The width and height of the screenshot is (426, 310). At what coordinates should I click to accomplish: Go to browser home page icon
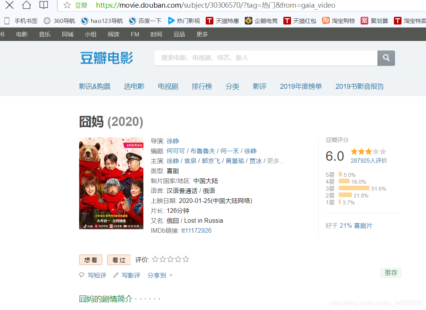point(26,5)
